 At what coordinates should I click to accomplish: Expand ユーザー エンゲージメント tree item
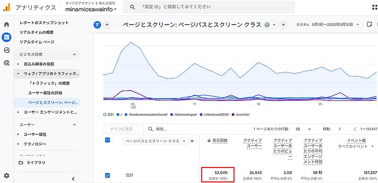(18, 112)
